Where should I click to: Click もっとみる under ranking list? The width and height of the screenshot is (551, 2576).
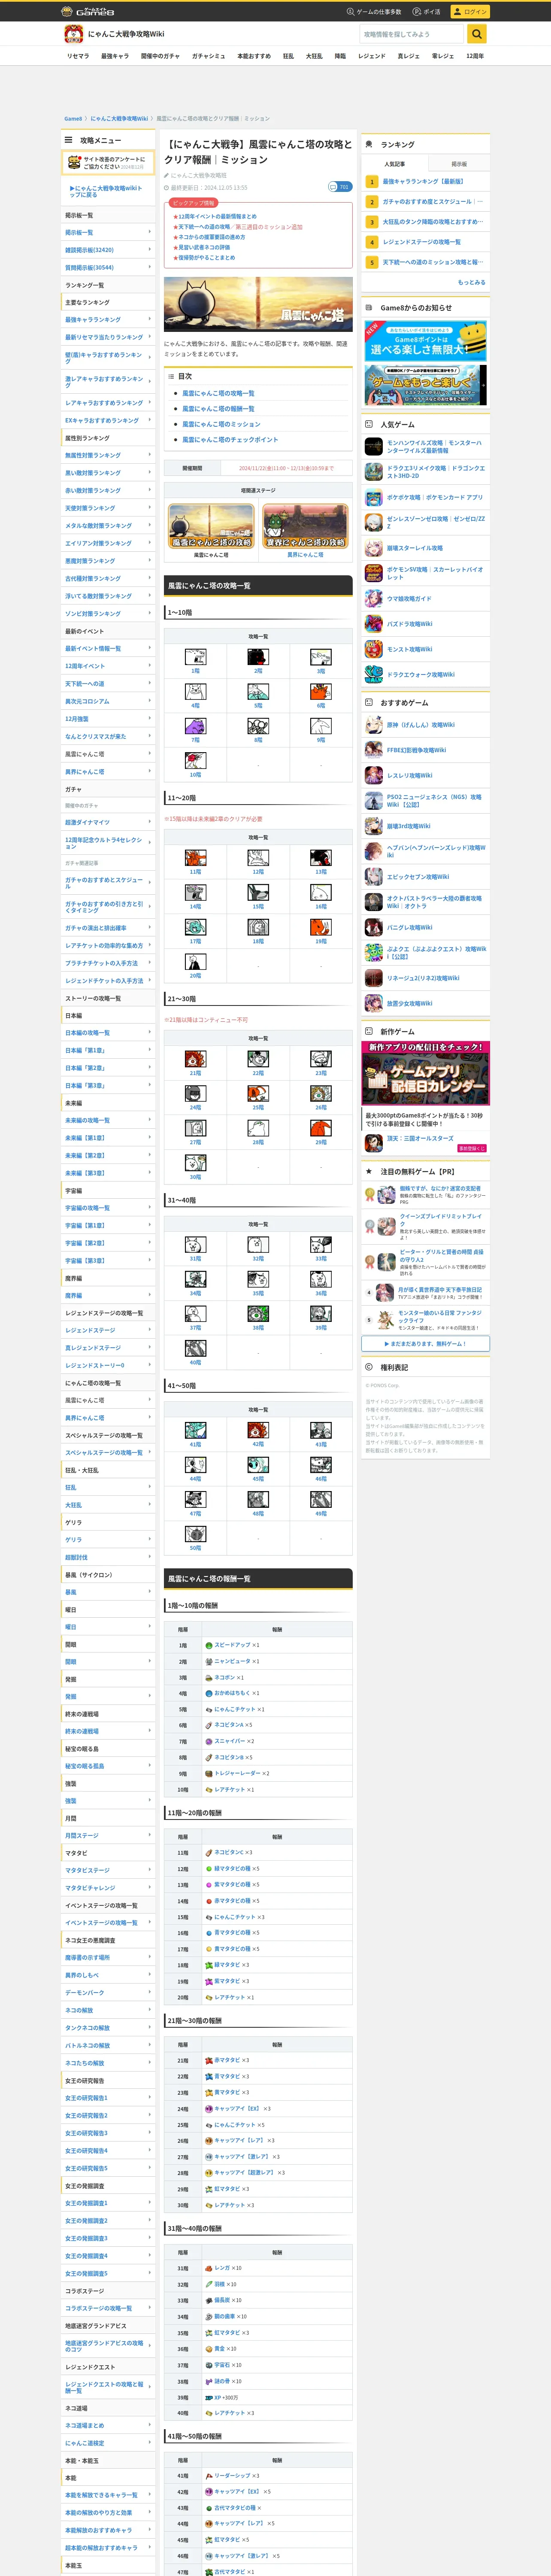[x=472, y=282]
